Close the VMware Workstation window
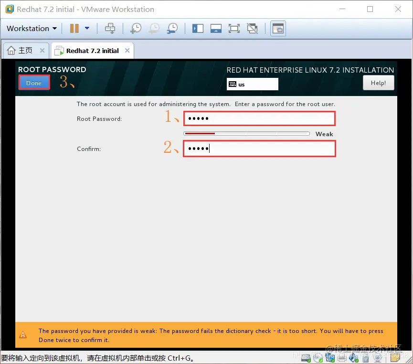Image resolution: width=413 pixels, height=364 pixels. coord(398,9)
